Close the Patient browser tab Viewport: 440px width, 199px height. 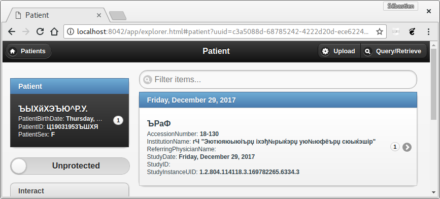coord(99,15)
